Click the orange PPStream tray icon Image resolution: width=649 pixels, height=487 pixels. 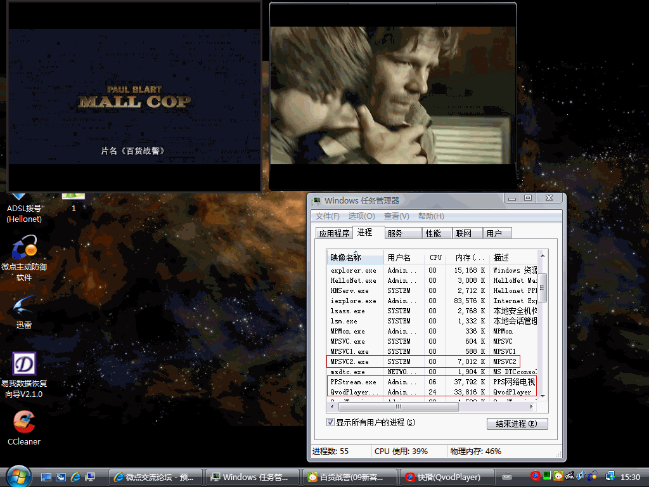(558, 476)
